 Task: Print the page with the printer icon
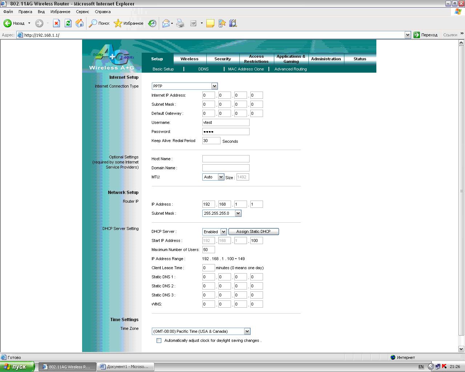pos(180,23)
